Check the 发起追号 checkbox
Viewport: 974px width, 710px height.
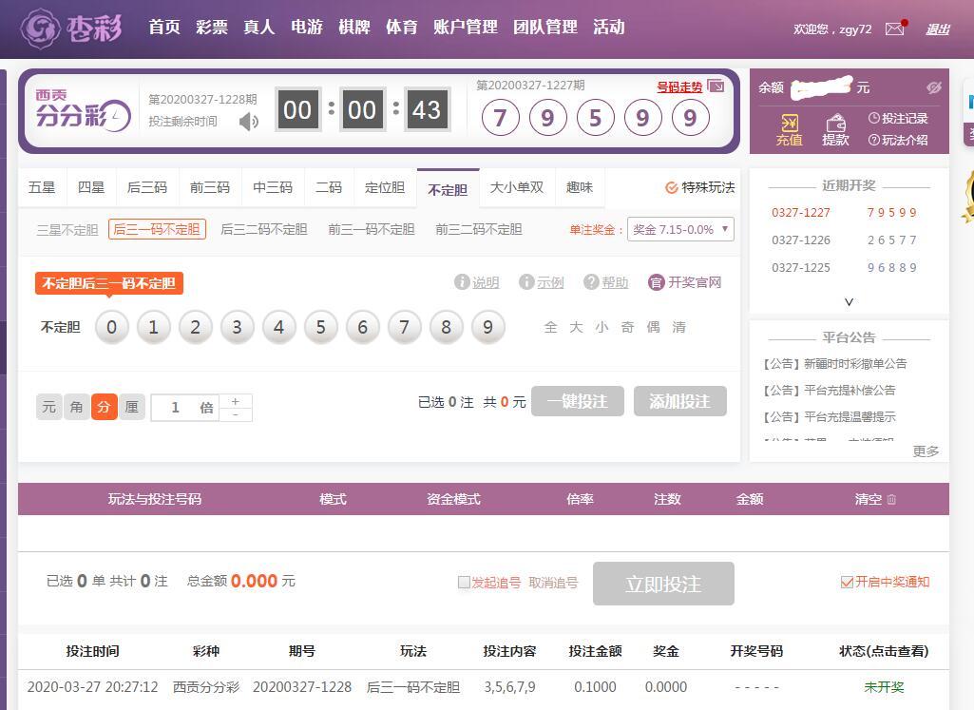tap(465, 583)
